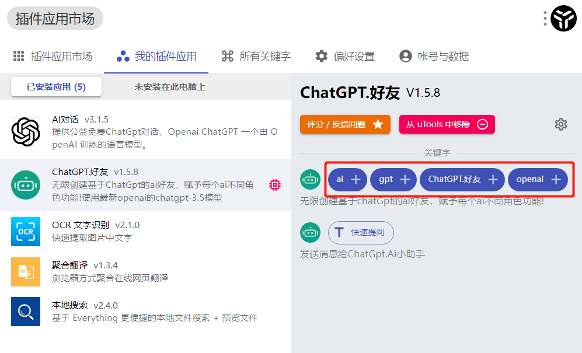Image resolution: width=582 pixels, height=353 pixels.
Task: Open the 帐号与数据 tab
Action: tap(434, 57)
